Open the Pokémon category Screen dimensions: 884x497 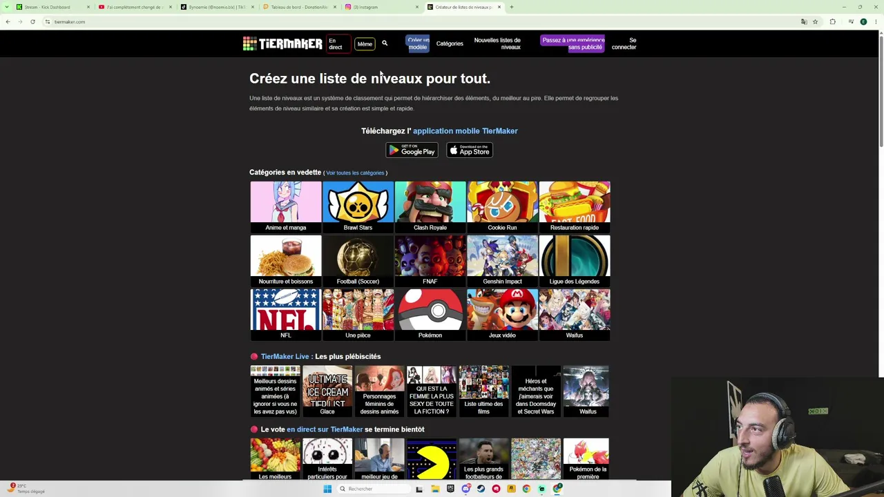[430, 315]
